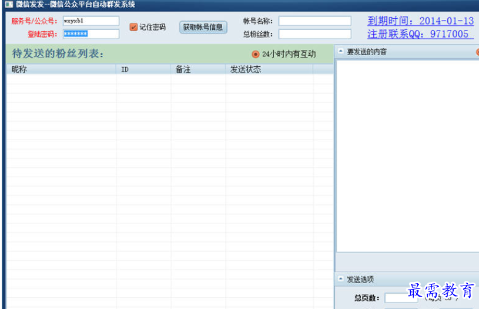Sort the list by the 昵称 column header

pyautogui.click(x=61, y=69)
